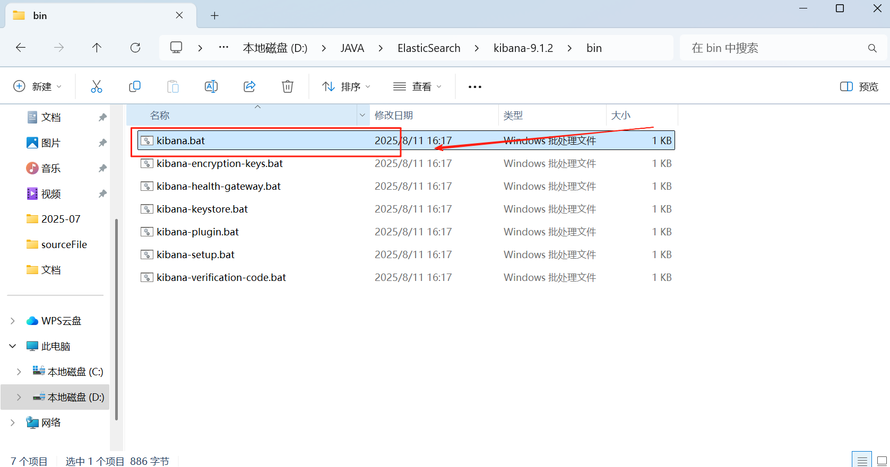This screenshot has width=890, height=467.
Task: Unpin 音乐 from quick access
Action: (102, 168)
